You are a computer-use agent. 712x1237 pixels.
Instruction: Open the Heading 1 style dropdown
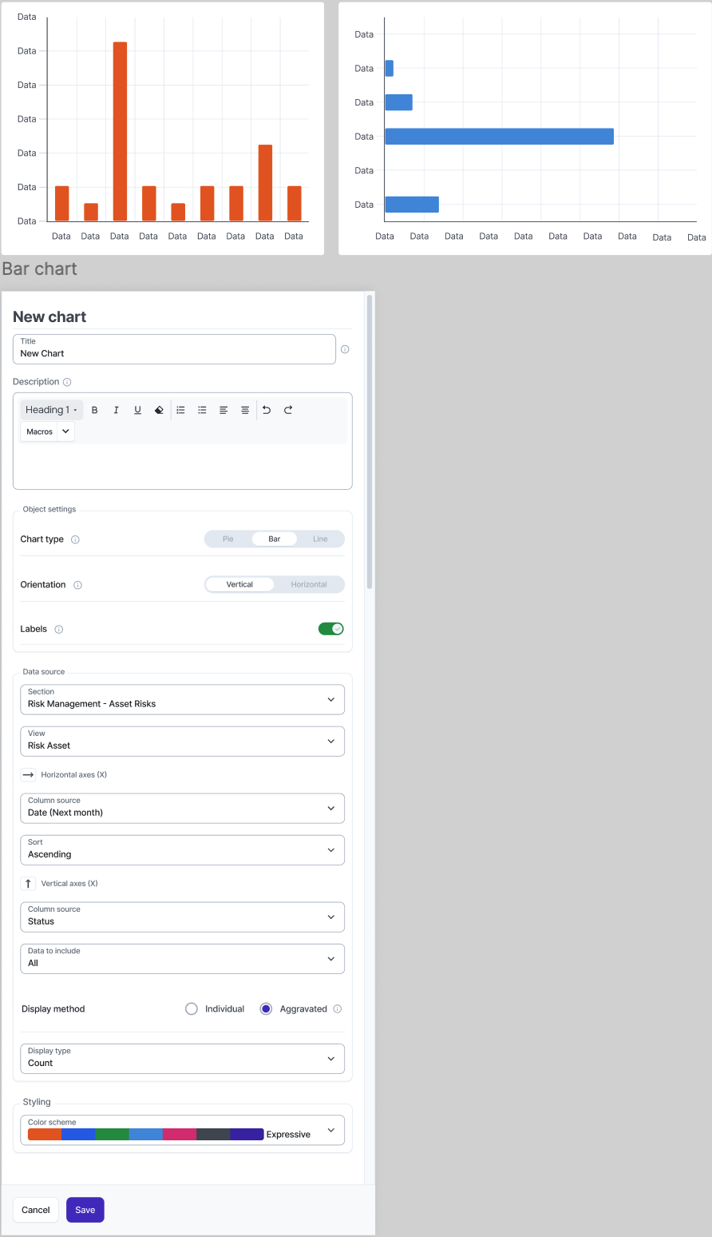pos(51,410)
